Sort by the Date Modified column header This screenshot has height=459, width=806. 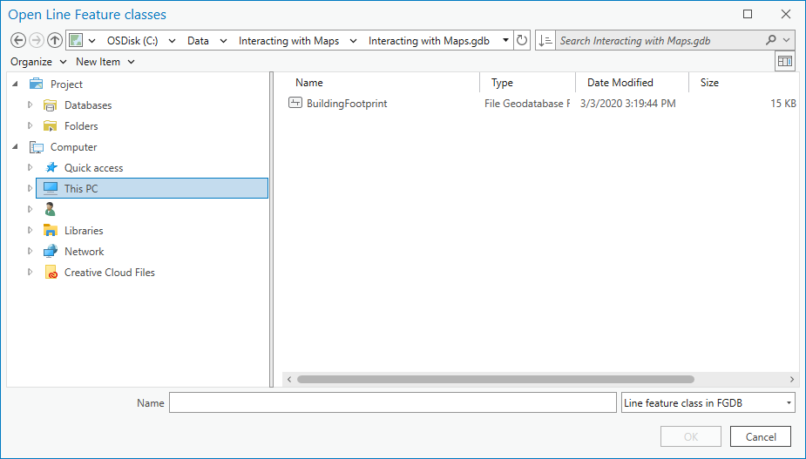tap(620, 83)
